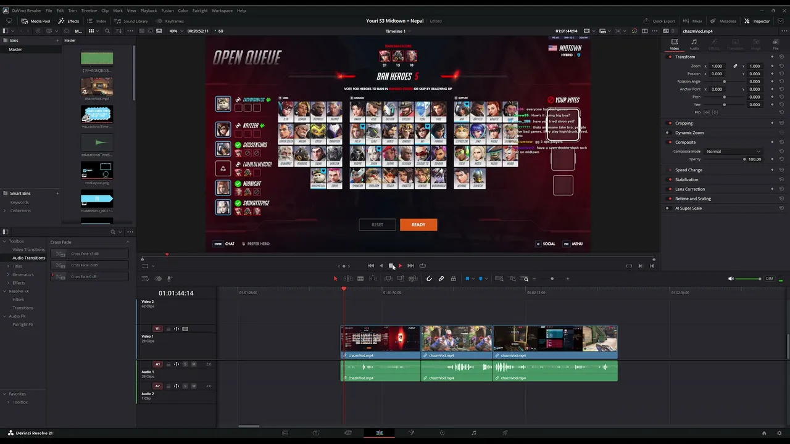The image size is (790, 444).
Task: Collapse the Resolve FX tree
Action: [4, 291]
